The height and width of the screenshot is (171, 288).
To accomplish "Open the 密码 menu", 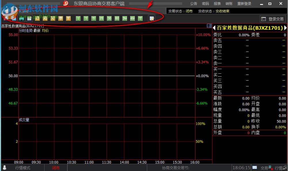I will [205, 3].
